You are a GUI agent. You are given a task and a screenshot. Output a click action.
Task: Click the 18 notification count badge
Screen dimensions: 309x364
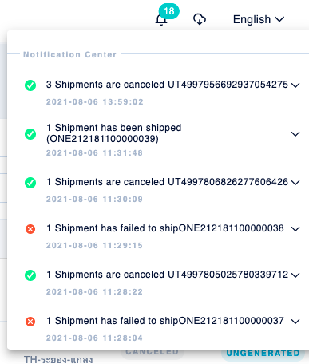(169, 11)
